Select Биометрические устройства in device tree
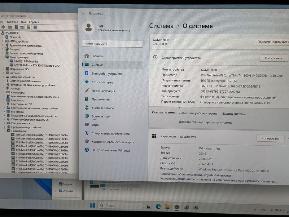The image size is (289, 217). (26, 53)
